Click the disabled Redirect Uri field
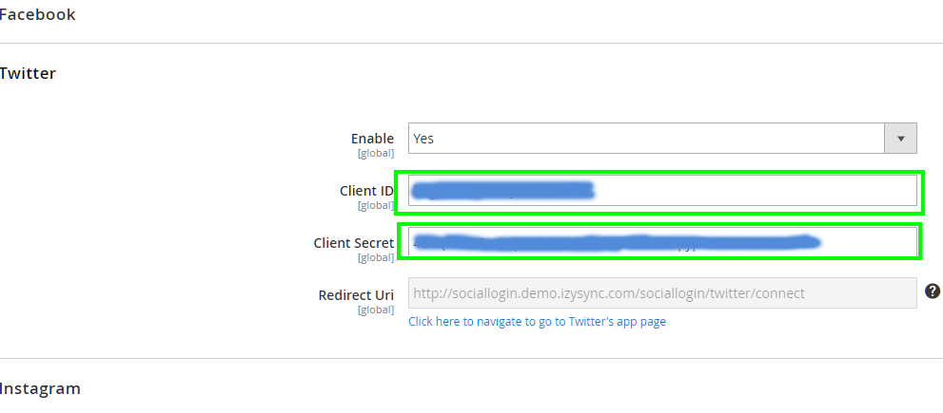Viewport: 943px width, 413px height. pos(662,293)
